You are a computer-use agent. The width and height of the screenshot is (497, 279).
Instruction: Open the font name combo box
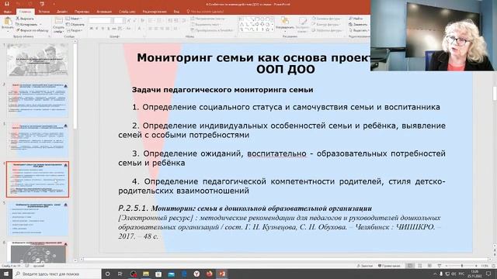(x=101, y=21)
